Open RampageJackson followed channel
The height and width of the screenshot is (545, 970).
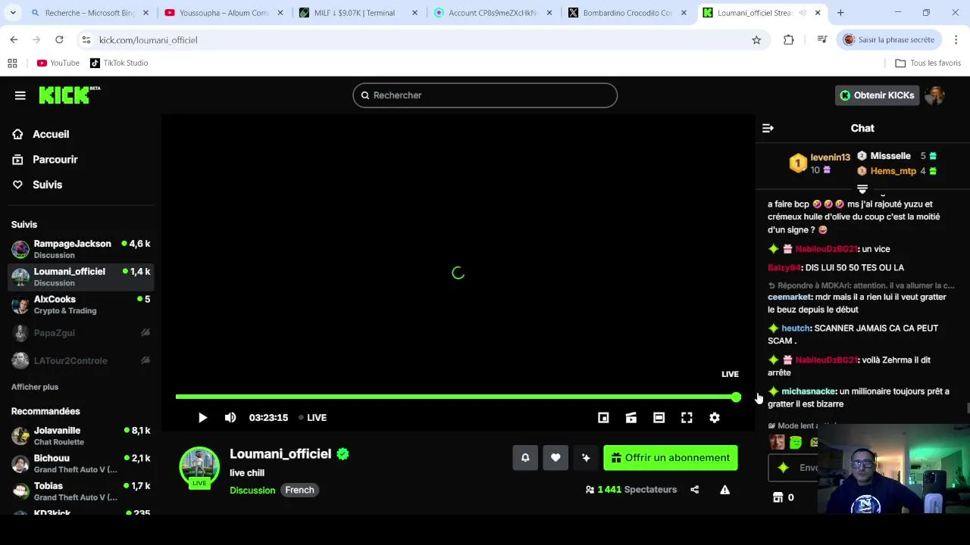pos(80,249)
